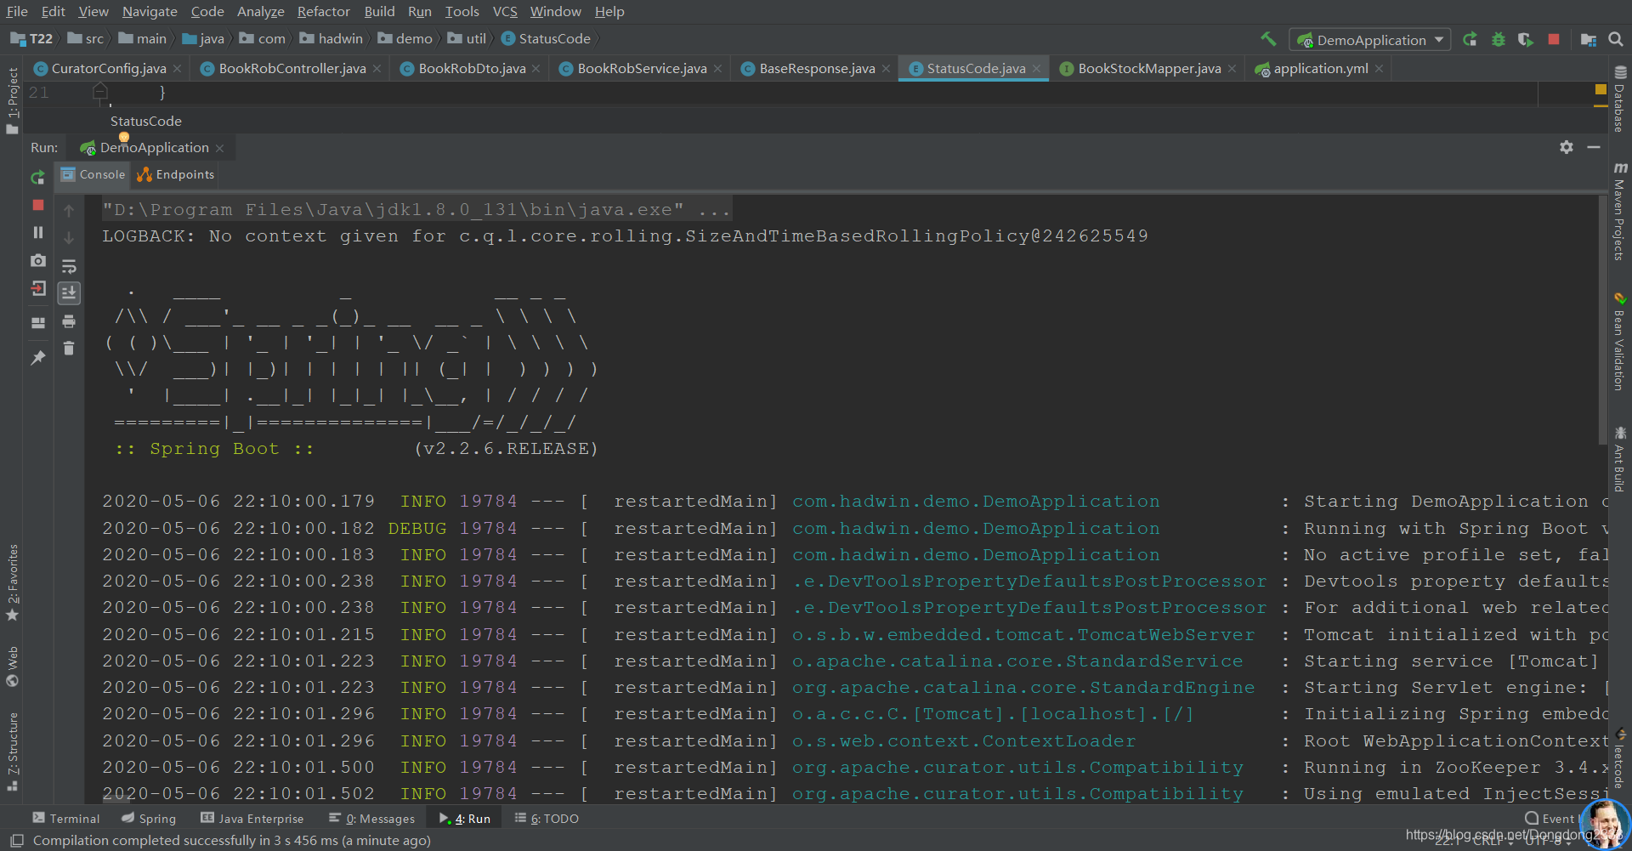The image size is (1632, 851).
Task: Run DemoApplication from main toolbar
Action: coord(1470,39)
